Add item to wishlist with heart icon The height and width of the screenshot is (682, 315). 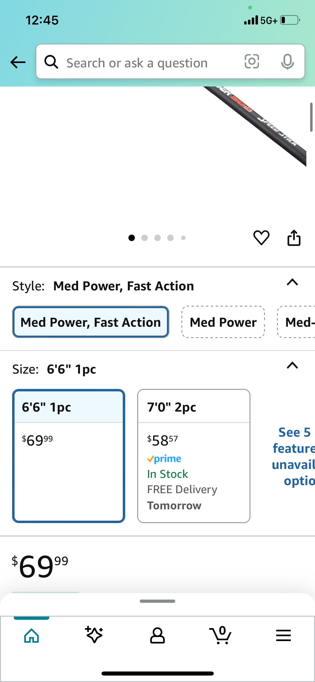tap(261, 238)
